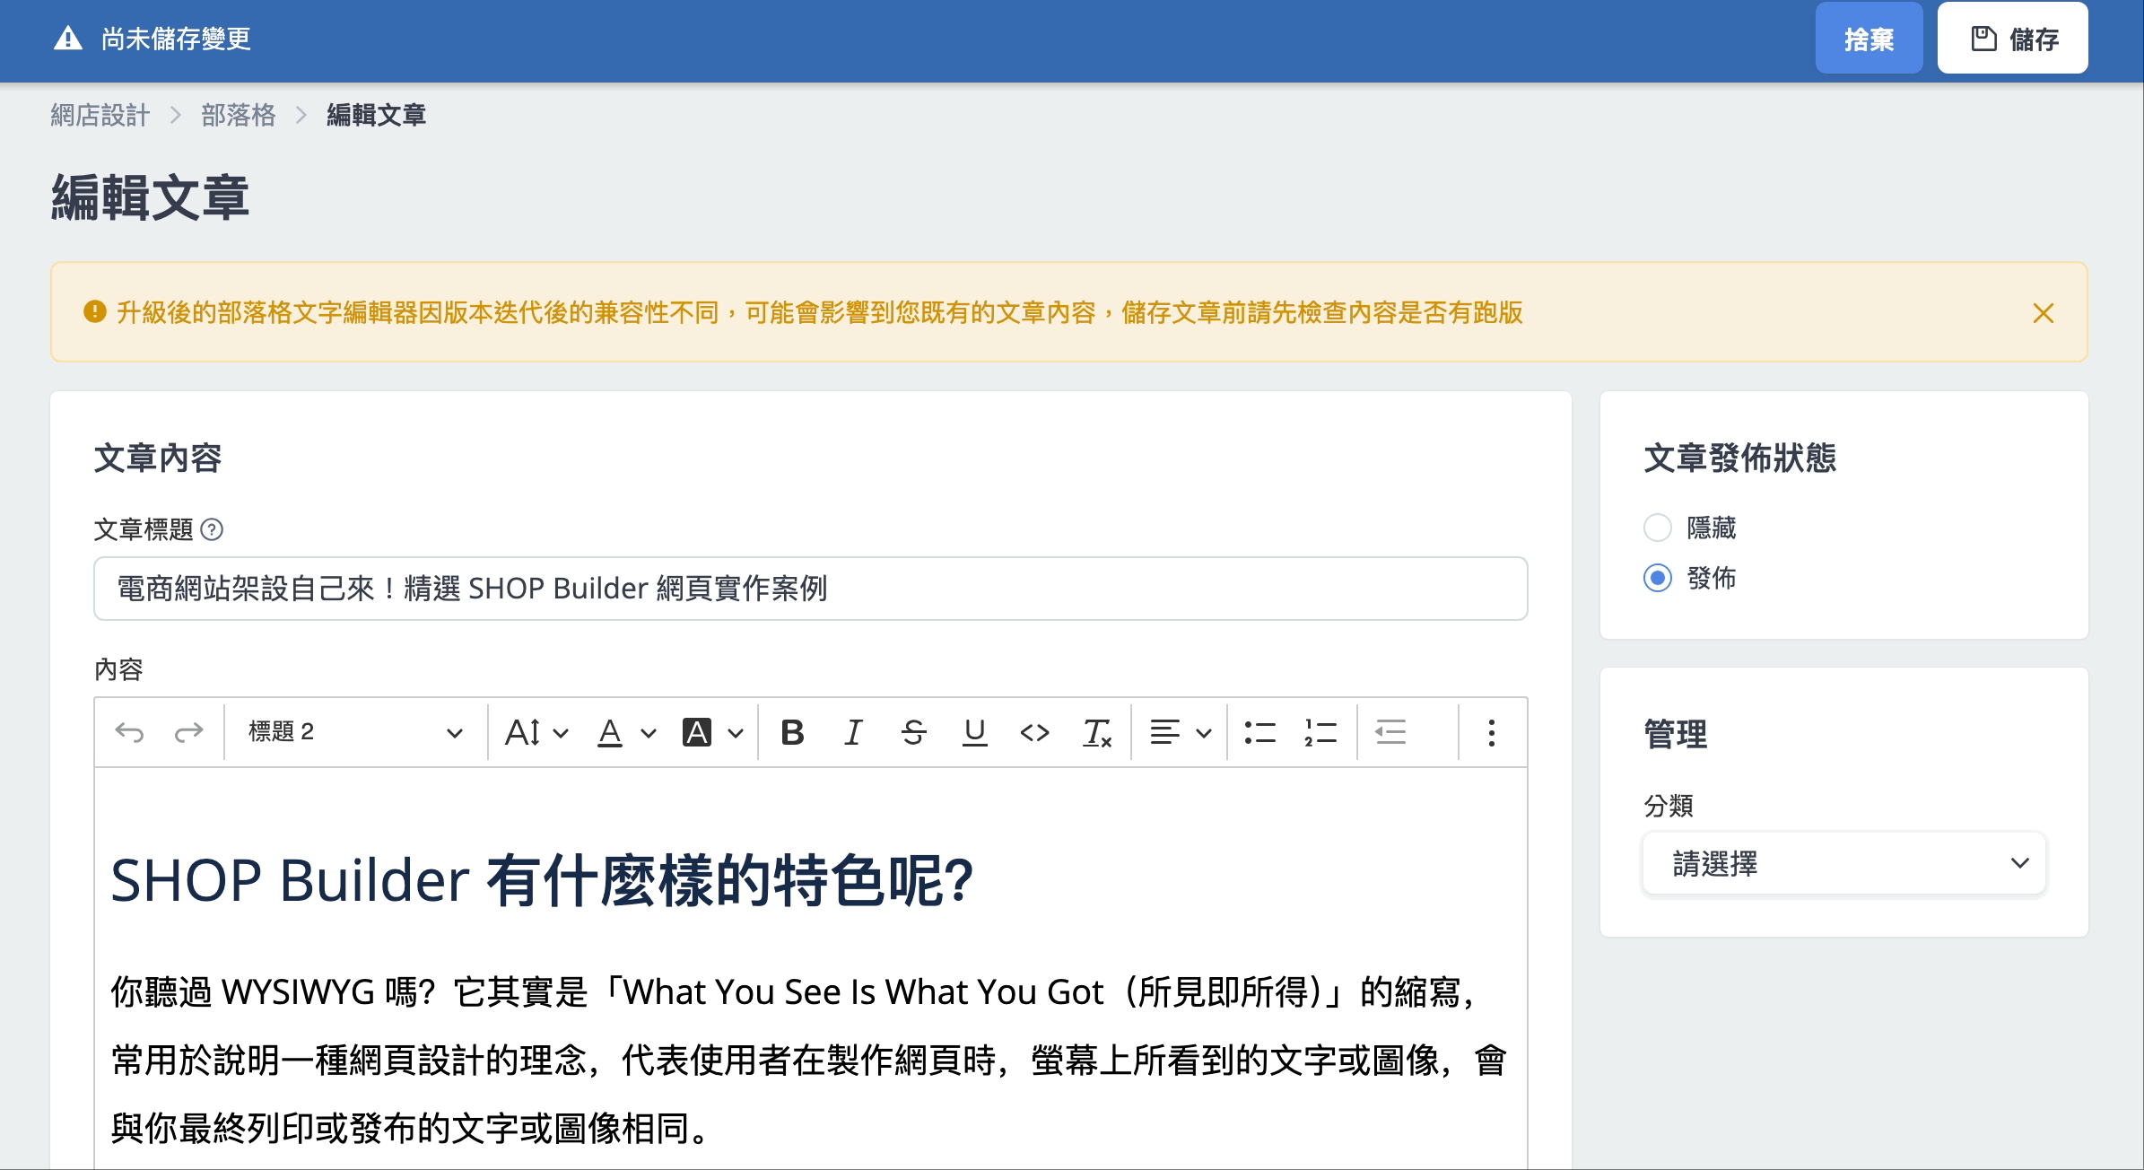Open the font background color picker

point(713,732)
